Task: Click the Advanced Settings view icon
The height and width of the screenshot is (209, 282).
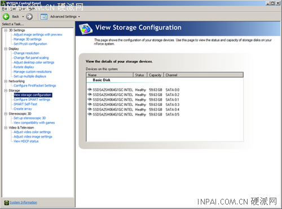Action: (x=44, y=17)
